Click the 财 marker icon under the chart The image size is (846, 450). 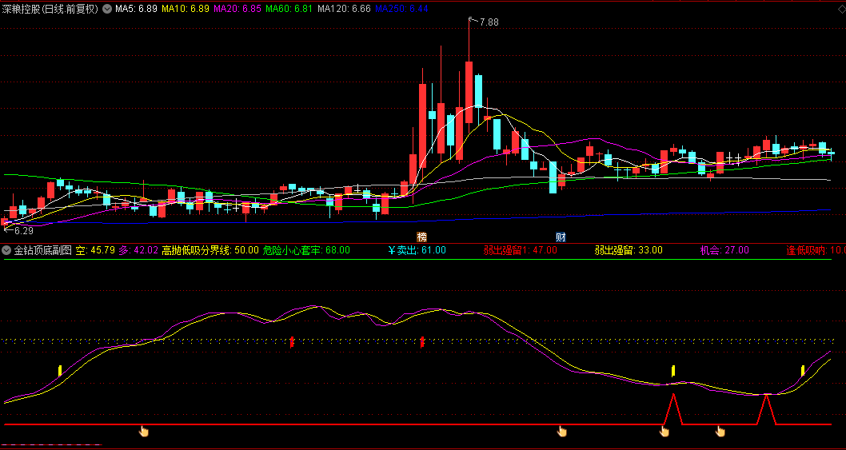[x=561, y=237]
